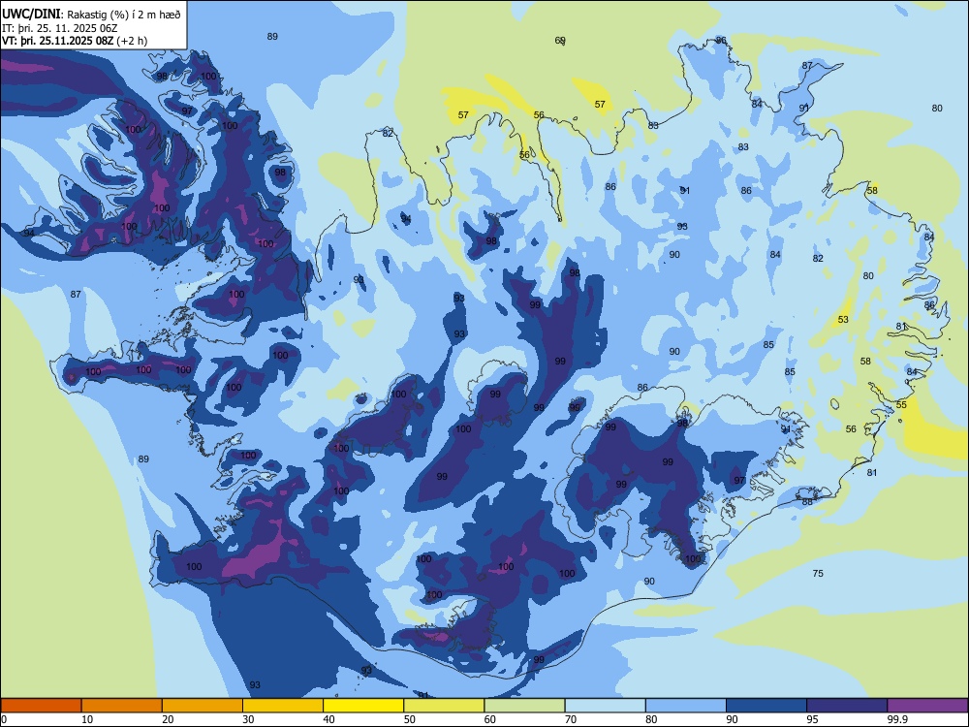Viewport: 969px width, 727px height.
Task: Click the legend scale label 30
Action: click(248, 719)
